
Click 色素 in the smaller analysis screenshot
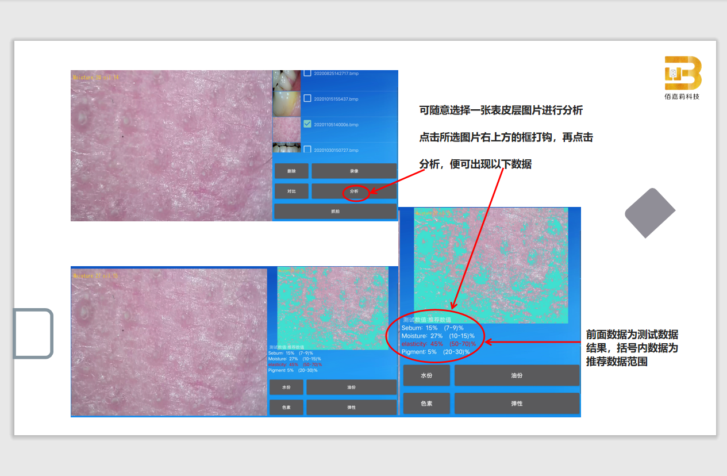tap(286, 407)
